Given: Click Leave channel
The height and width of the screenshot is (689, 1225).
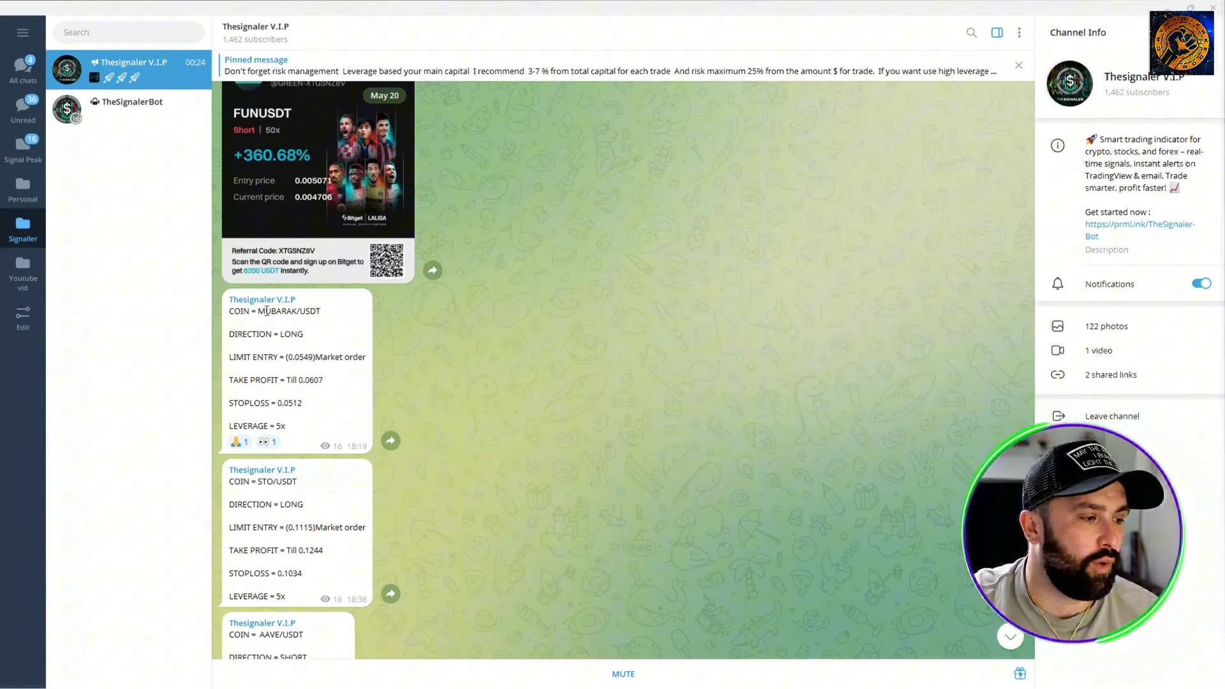Looking at the screenshot, I should pyautogui.click(x=1111, y=416).
